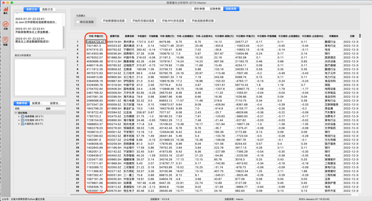Select the code cell 600519.SH
The height and width of the screenshot is (201, 372).
click(115, 42)
